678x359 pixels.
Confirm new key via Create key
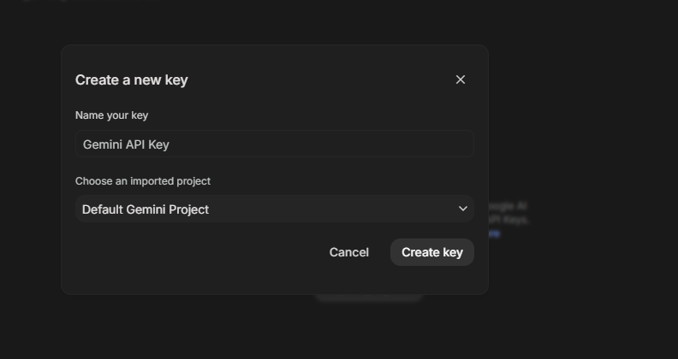click(432, 252)
